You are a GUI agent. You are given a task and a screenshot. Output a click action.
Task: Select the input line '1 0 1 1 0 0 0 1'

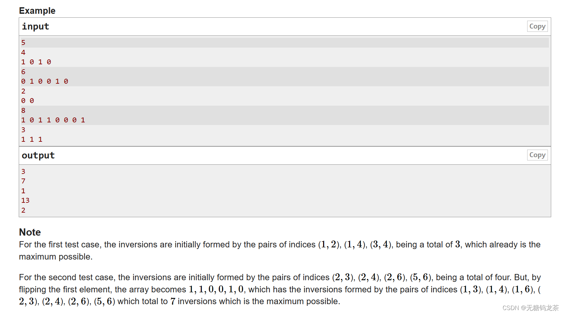coord(53,120)
